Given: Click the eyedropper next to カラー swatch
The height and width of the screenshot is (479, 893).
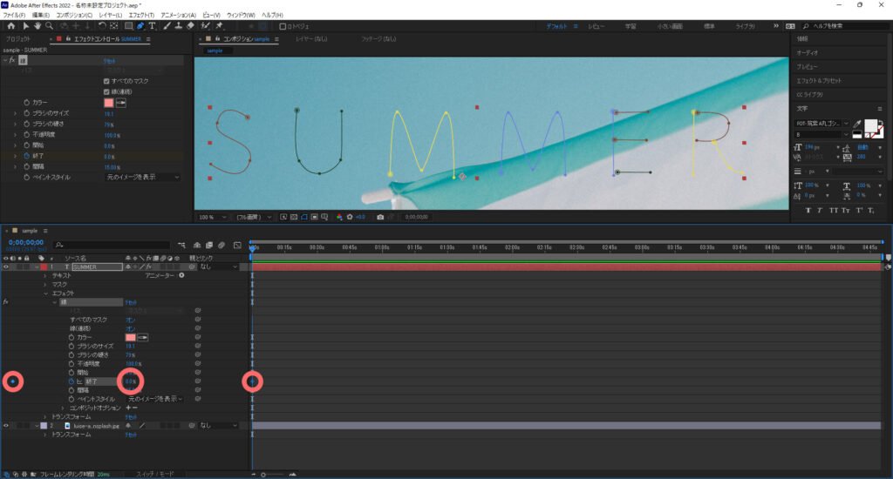Looking at the screenshot, I should coord(122,102).
